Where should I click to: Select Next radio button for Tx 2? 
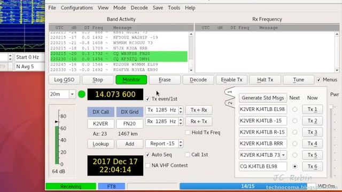(x=294, y=121)
